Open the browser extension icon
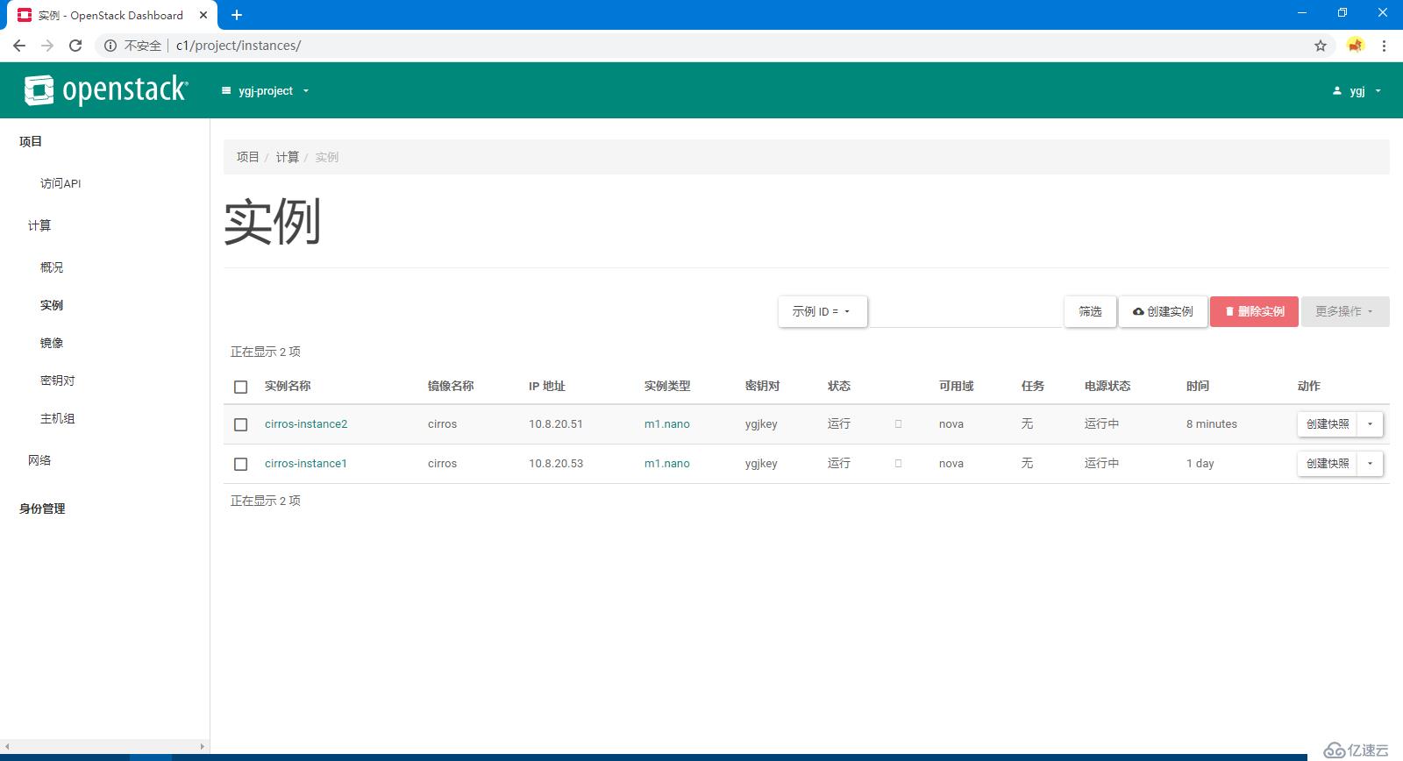Image resolution: width=1403 pixels, height=761 pixels. coord(1356,45)
